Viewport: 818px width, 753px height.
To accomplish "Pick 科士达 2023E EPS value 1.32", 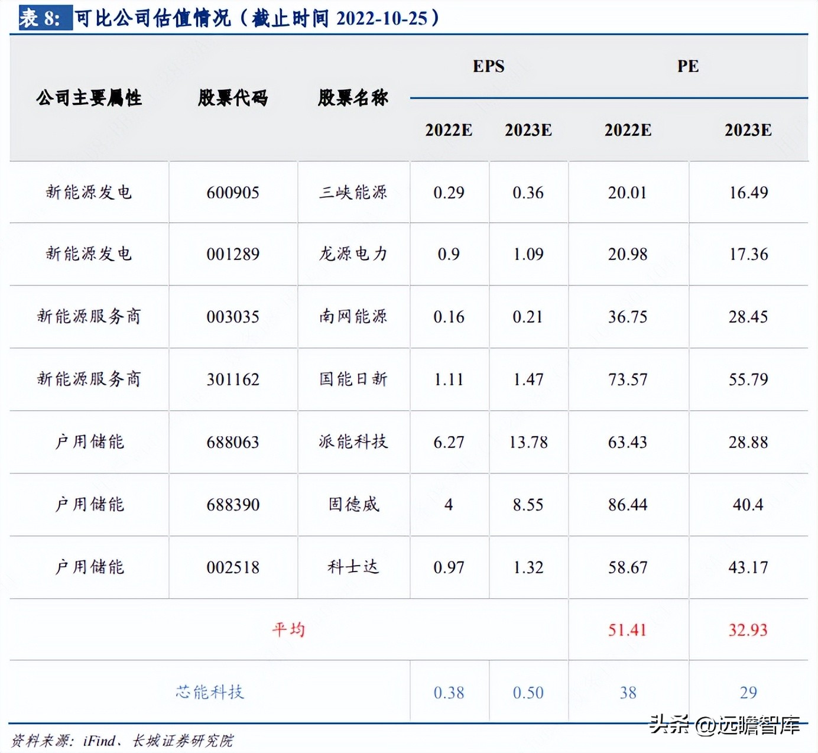I will pos(528,567).
